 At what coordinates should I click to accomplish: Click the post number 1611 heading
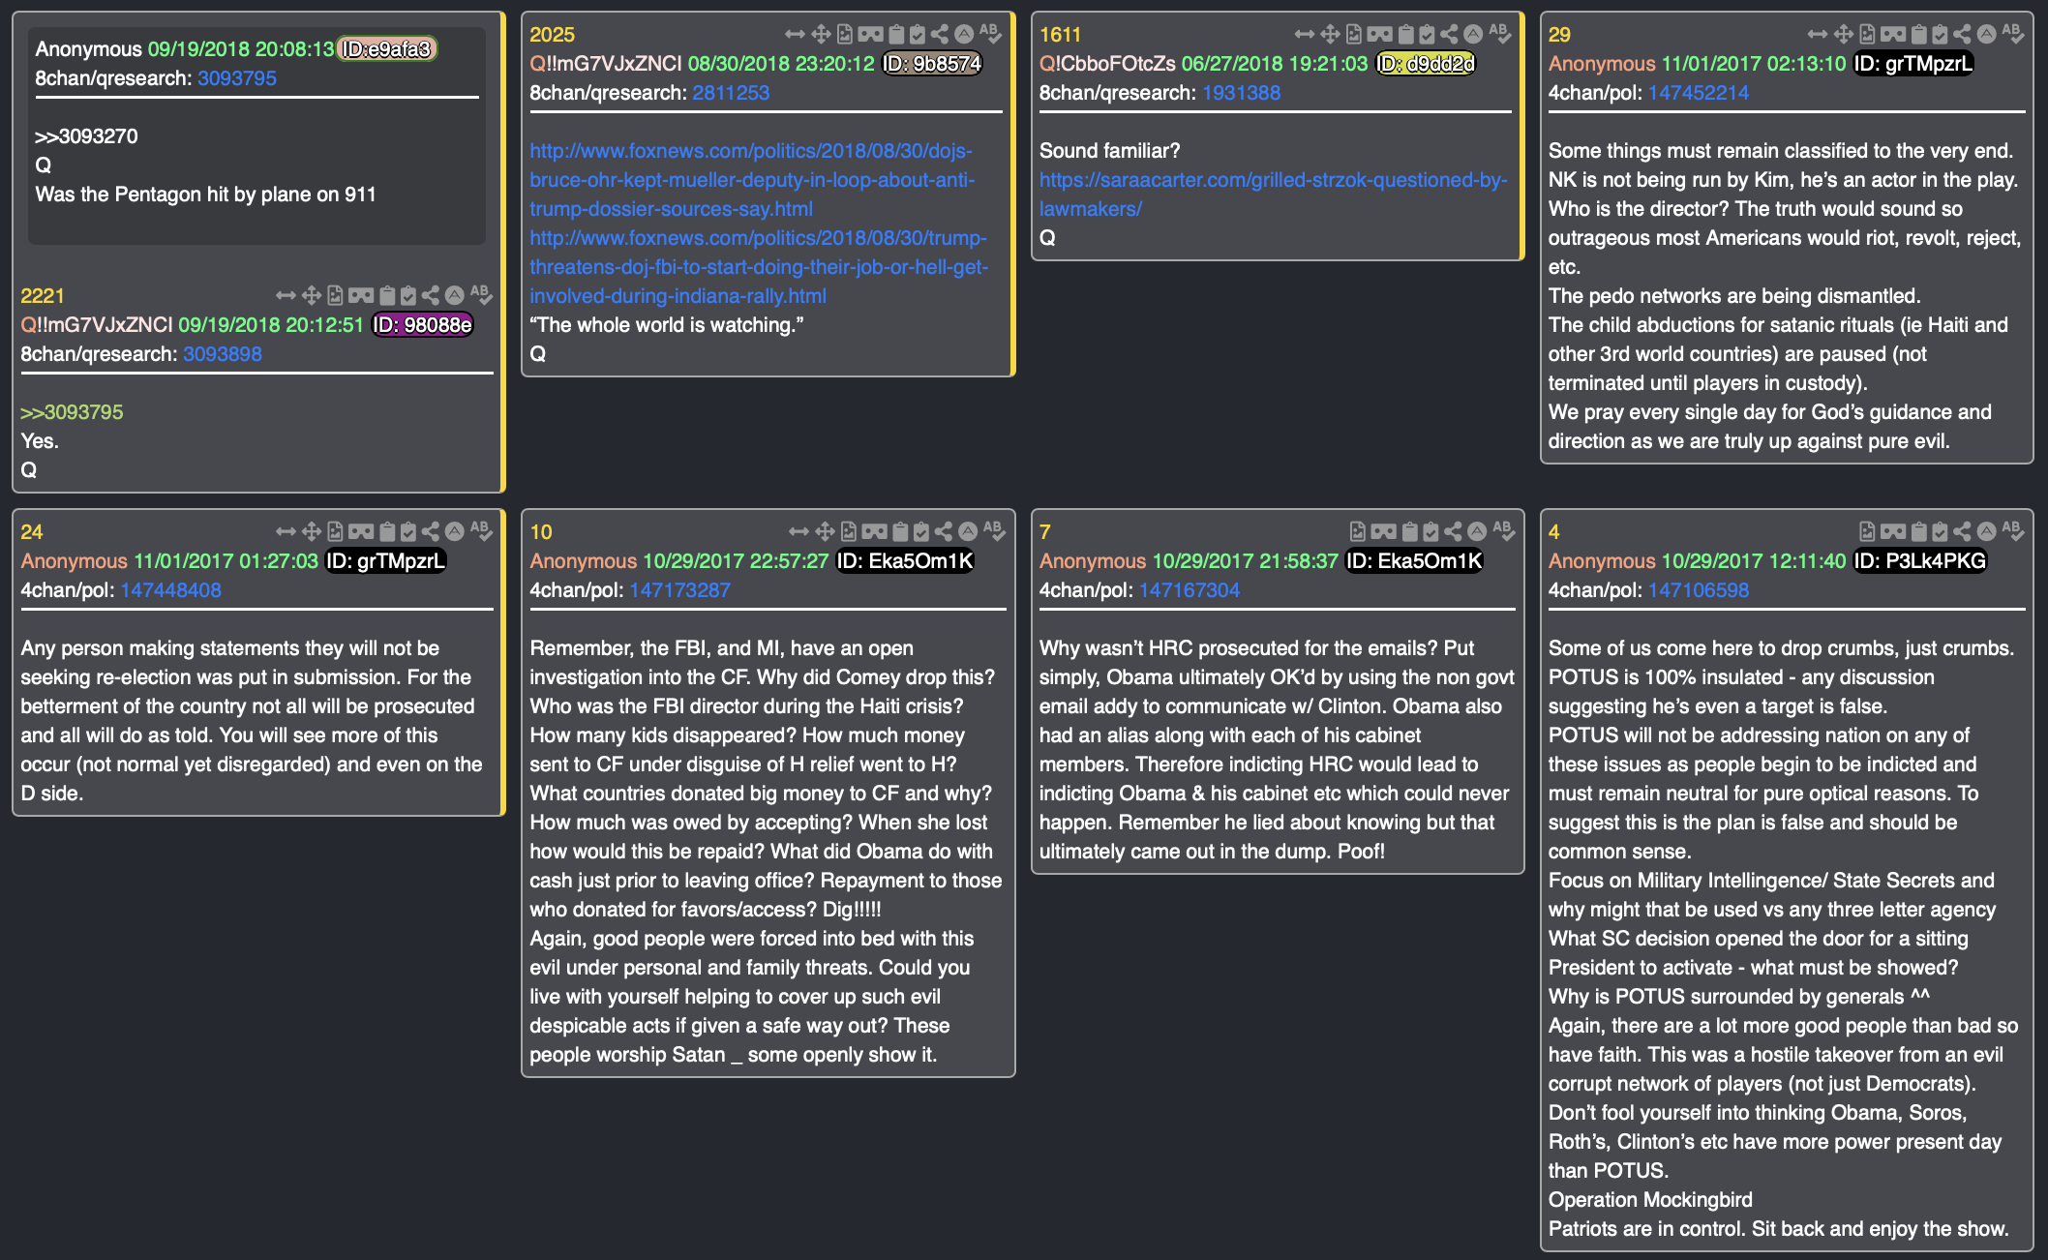coord(1060,35)
